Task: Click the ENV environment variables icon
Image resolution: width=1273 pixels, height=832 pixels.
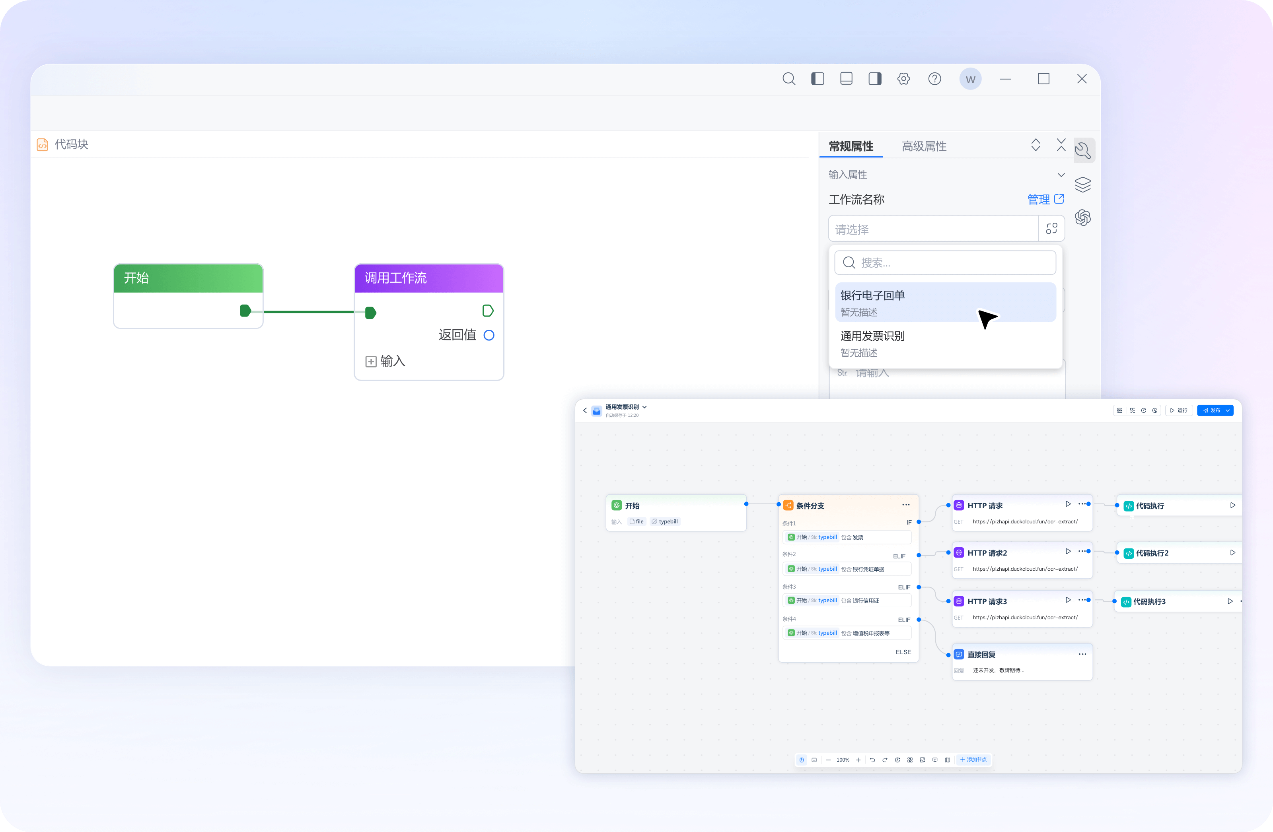Action: [1121, 411]
